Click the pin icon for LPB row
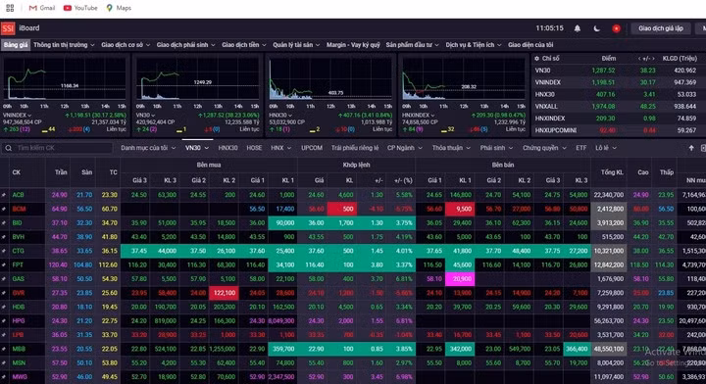Screen dimensions: 706x384 tap(4, 335)
